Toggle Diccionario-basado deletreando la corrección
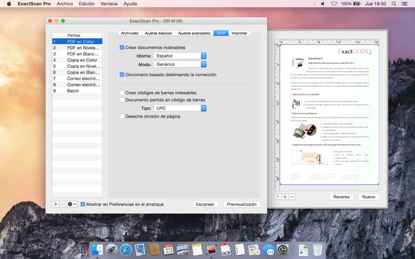415x259 pixels. pyautogui.click(x=122, y=75)
